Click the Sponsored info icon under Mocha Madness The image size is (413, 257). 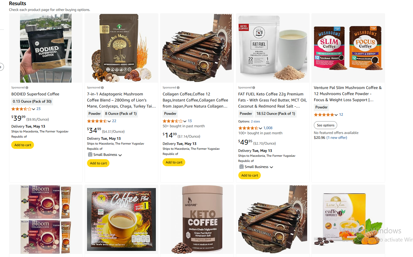[102, 87]
